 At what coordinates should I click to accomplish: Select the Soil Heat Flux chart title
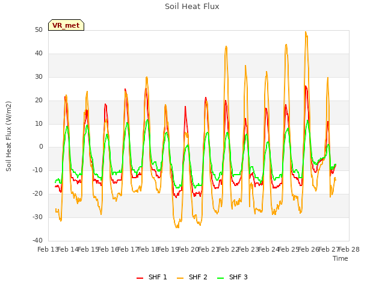pos(192,7)
